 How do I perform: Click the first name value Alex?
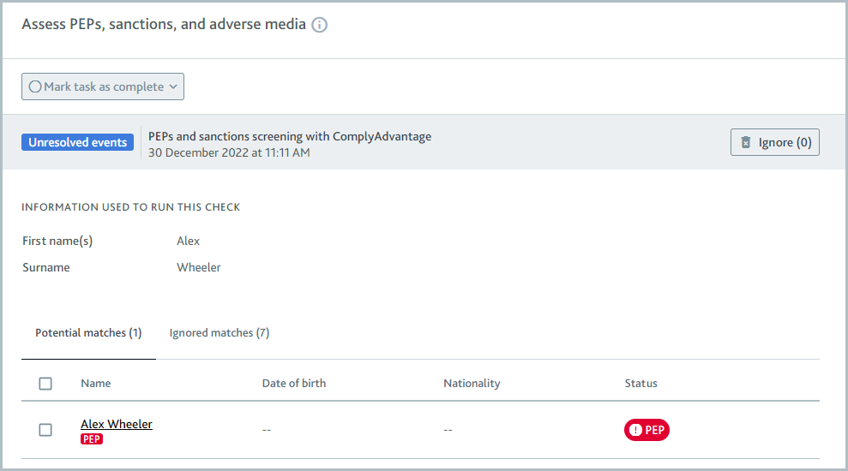[x=188, y=241]
